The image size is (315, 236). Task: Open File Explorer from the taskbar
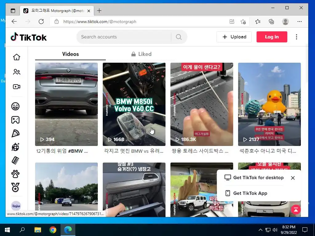point(38,230)
